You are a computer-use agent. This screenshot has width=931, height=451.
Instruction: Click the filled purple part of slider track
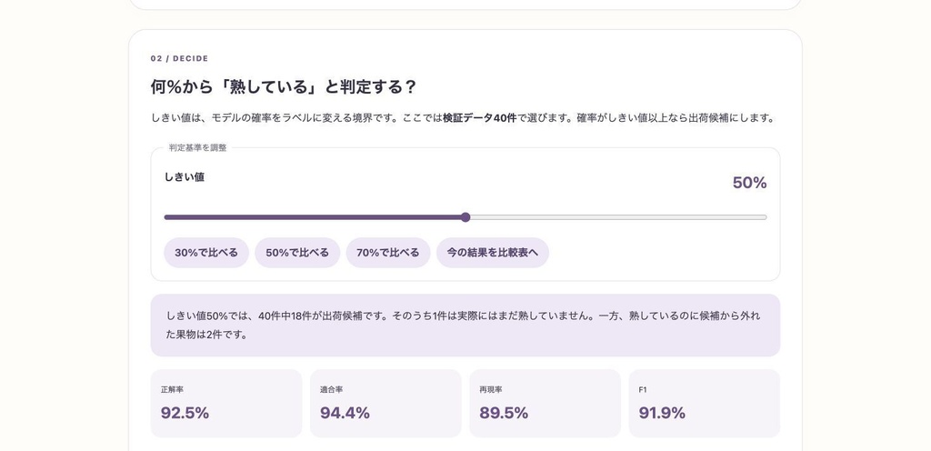coord(314,217)
